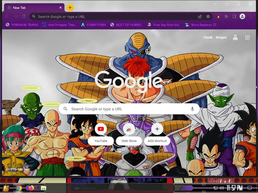Bookmark this tab with the star
This screenshot has height=193, width=258.
point(208,16)
